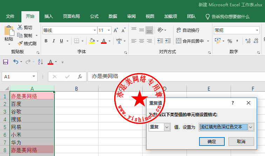Click quick access font color A
The image size is (265, 156).
tap(50, 62)
